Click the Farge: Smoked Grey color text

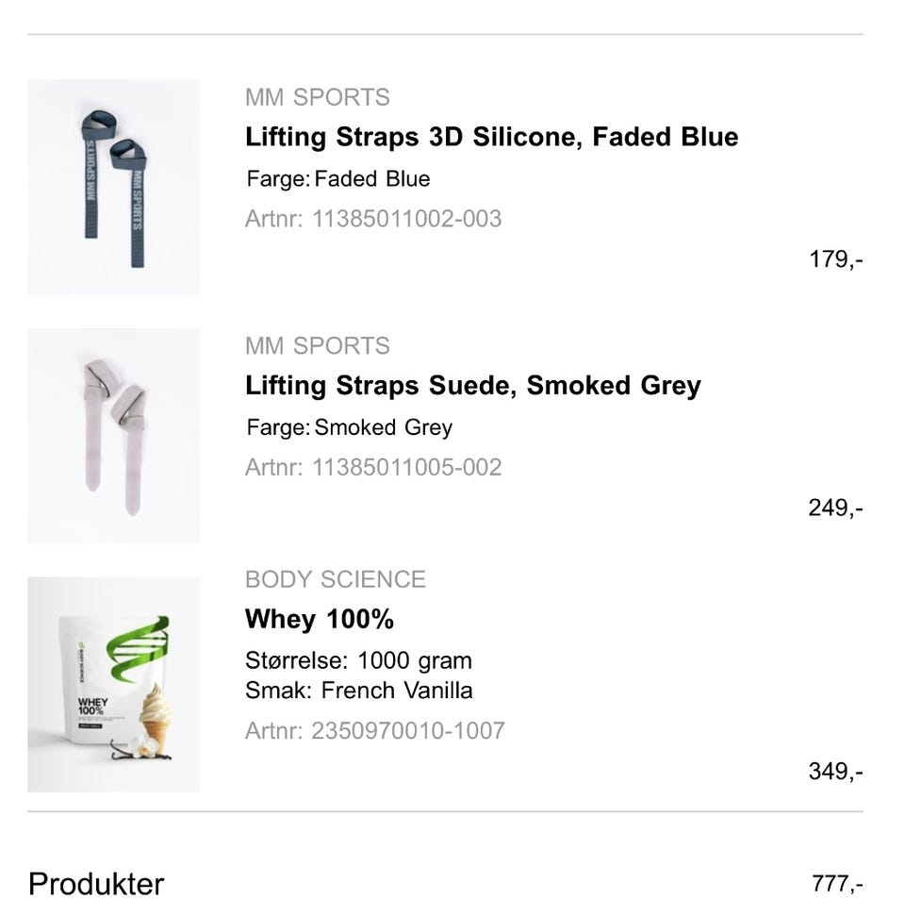(x=349, y=427)
